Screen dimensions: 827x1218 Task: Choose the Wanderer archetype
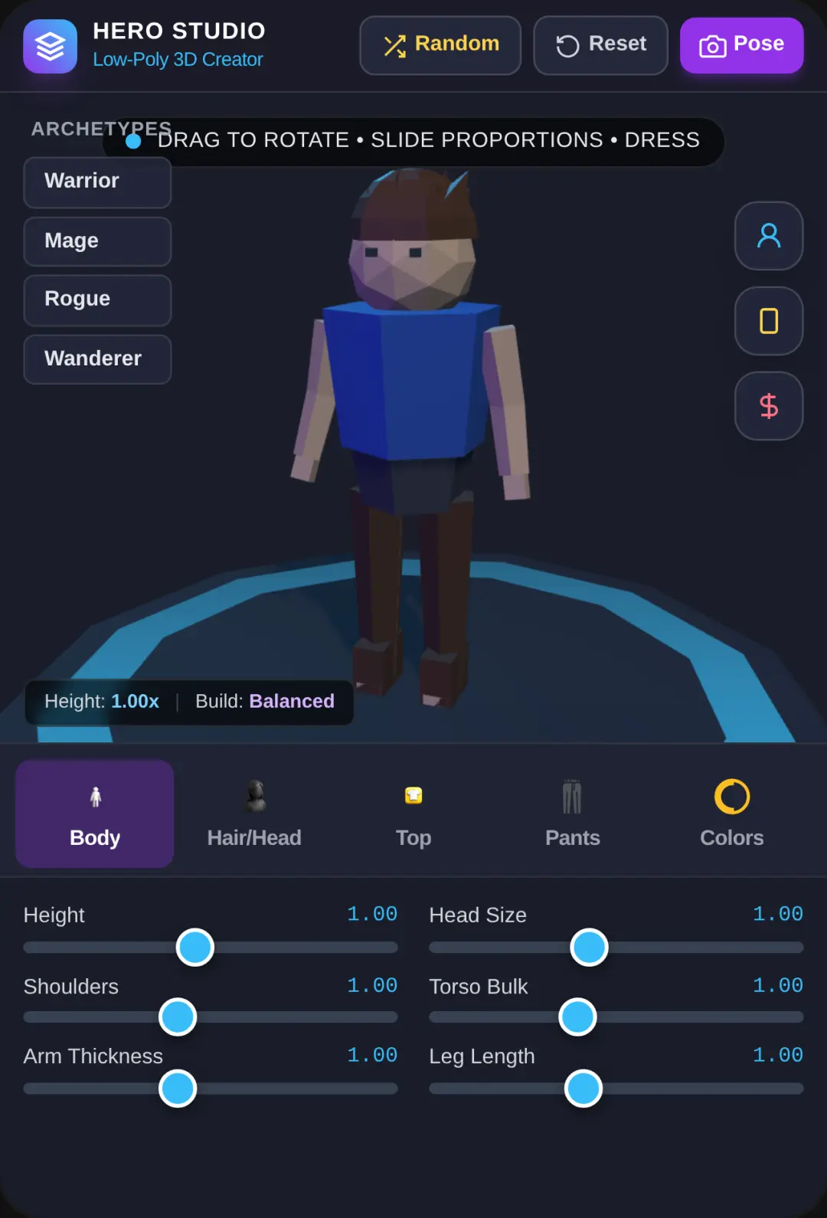(x=97, y=359)
